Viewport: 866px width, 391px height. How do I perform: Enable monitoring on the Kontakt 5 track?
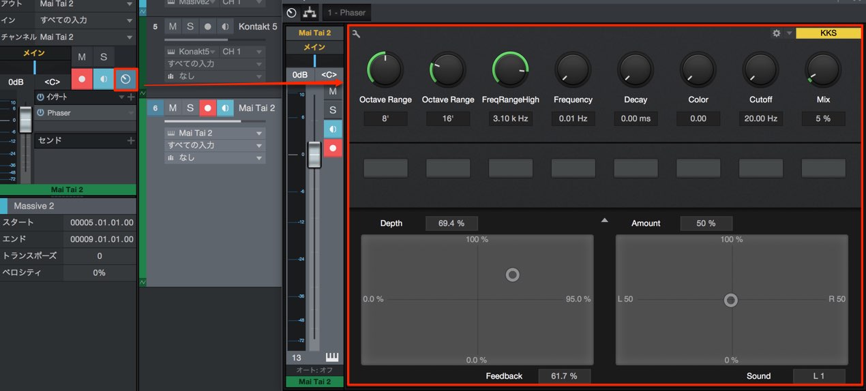coord(226,27)
